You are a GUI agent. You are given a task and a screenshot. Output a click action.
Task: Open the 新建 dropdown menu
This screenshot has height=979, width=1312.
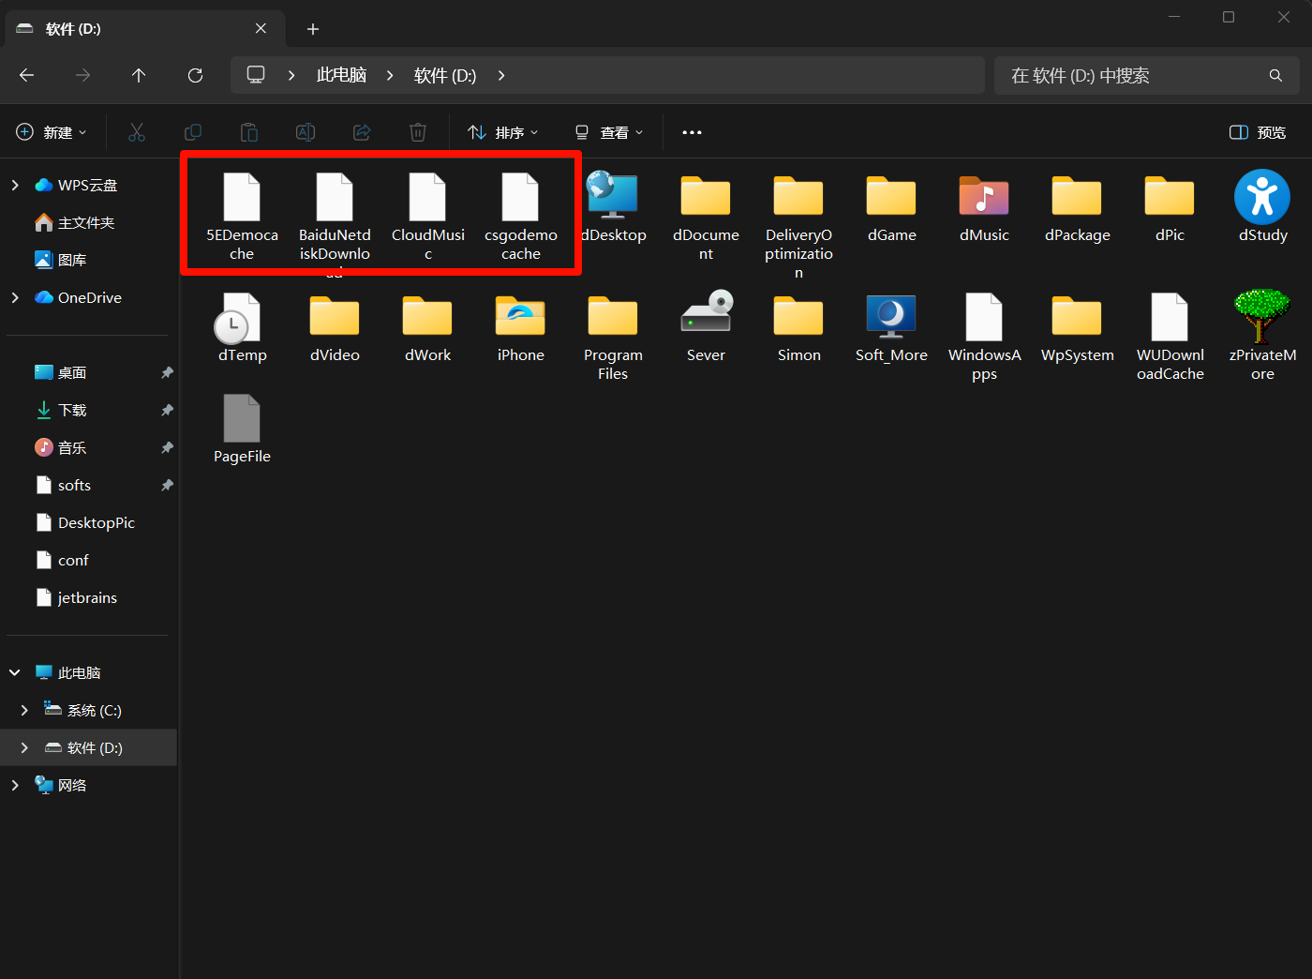click(x=52, y=132)
